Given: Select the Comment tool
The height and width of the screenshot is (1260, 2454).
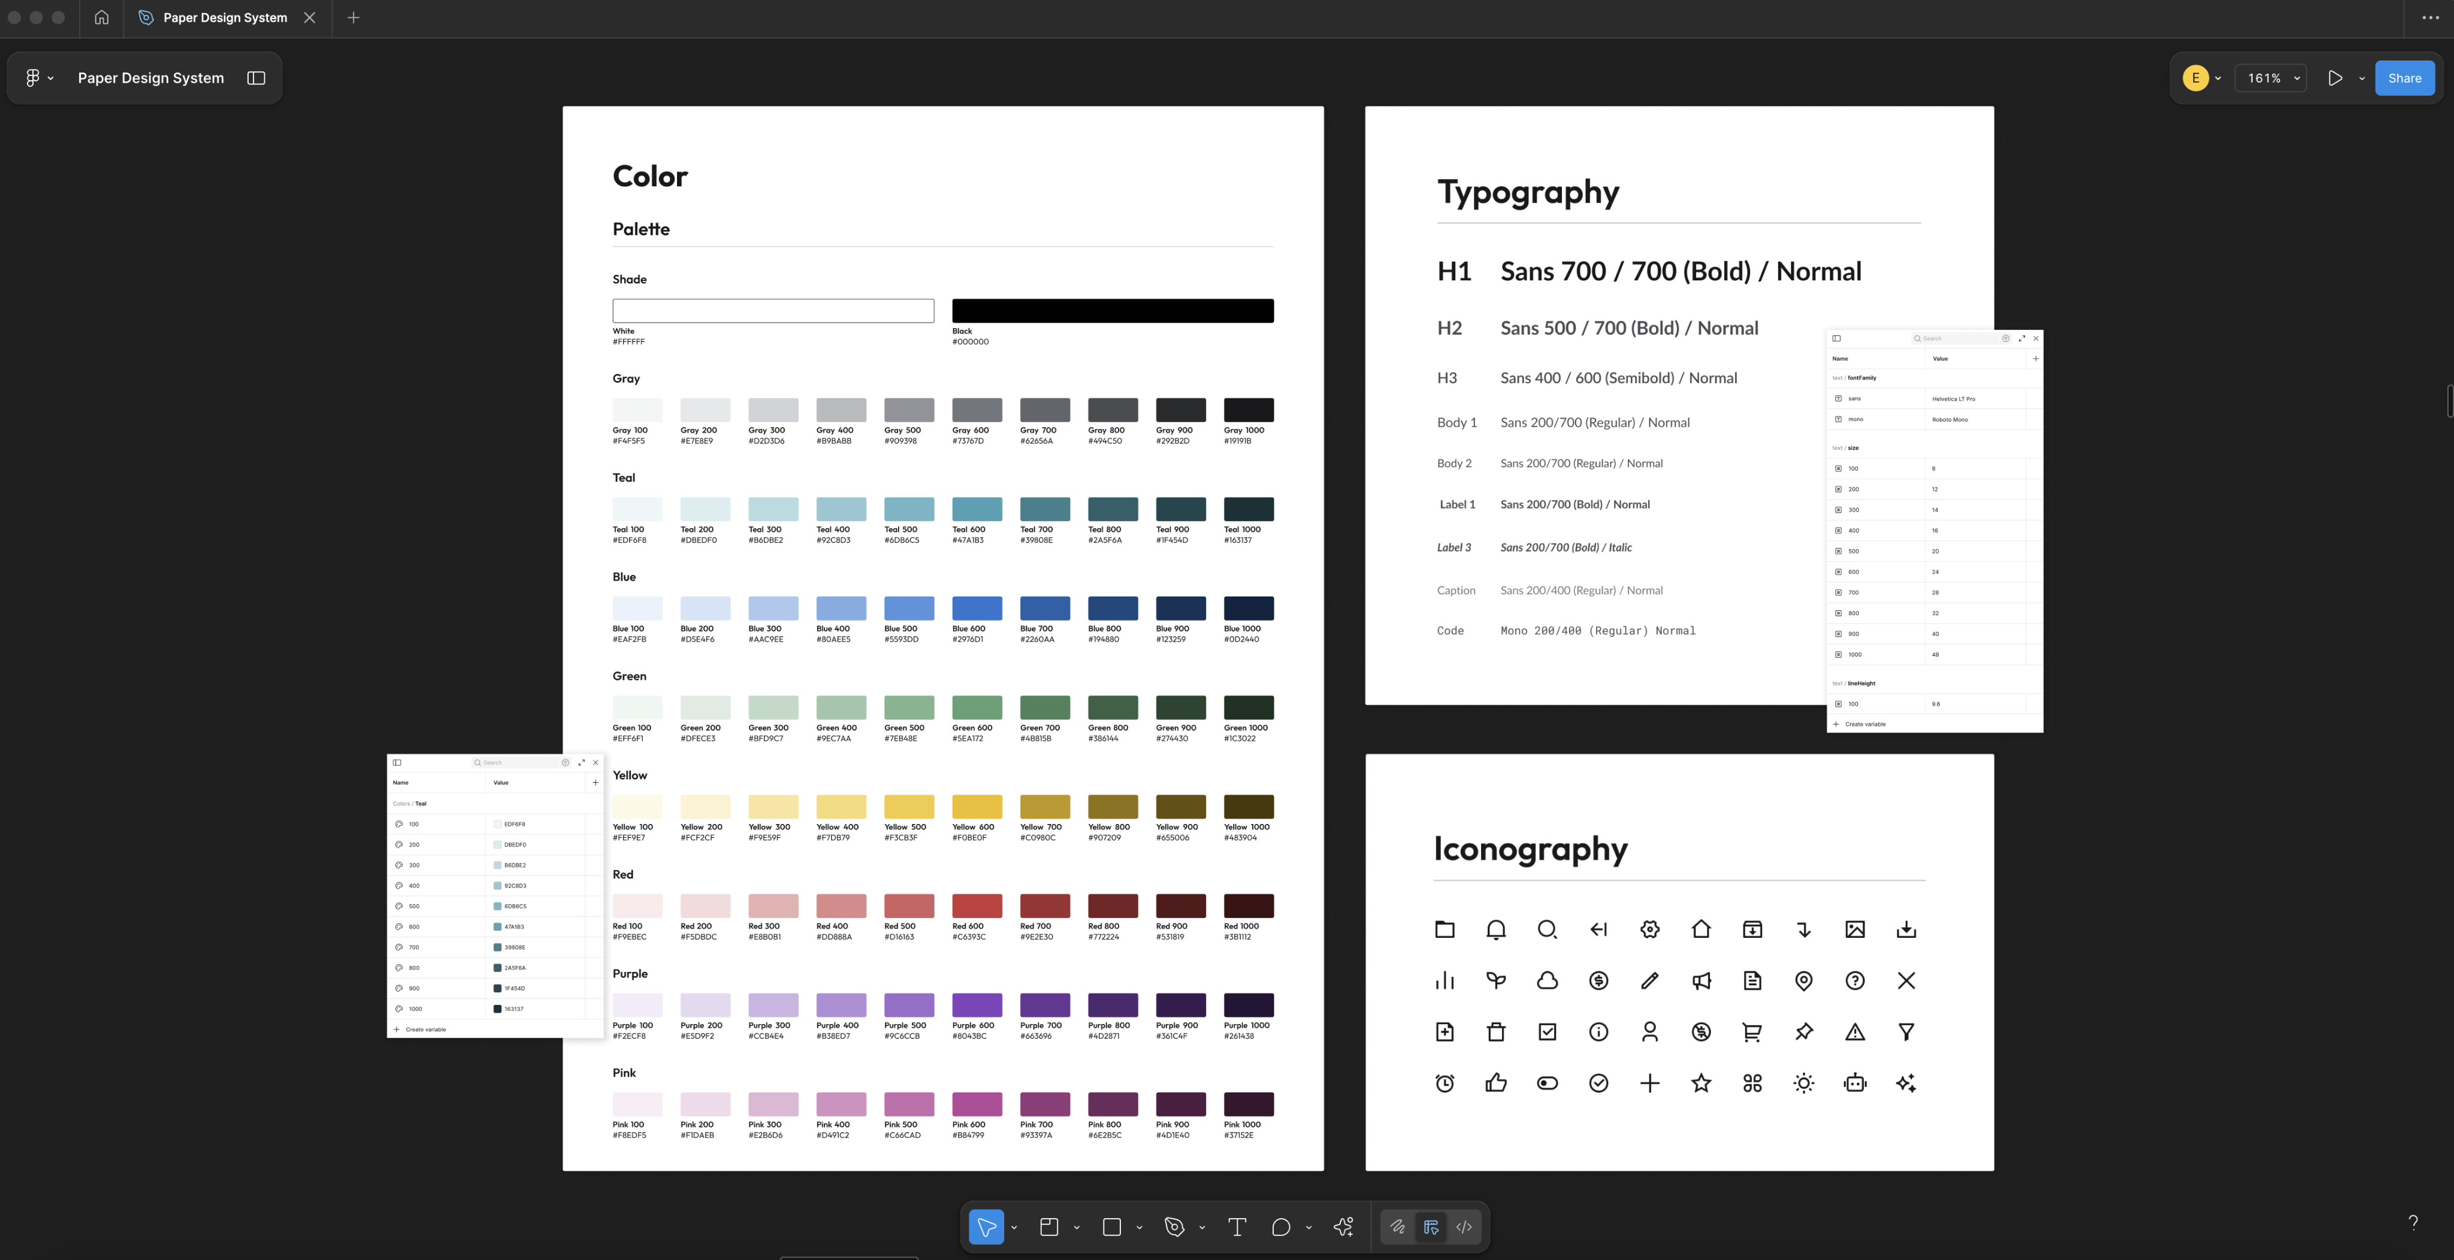Looking at the screenshot, I should 1280,1226.
